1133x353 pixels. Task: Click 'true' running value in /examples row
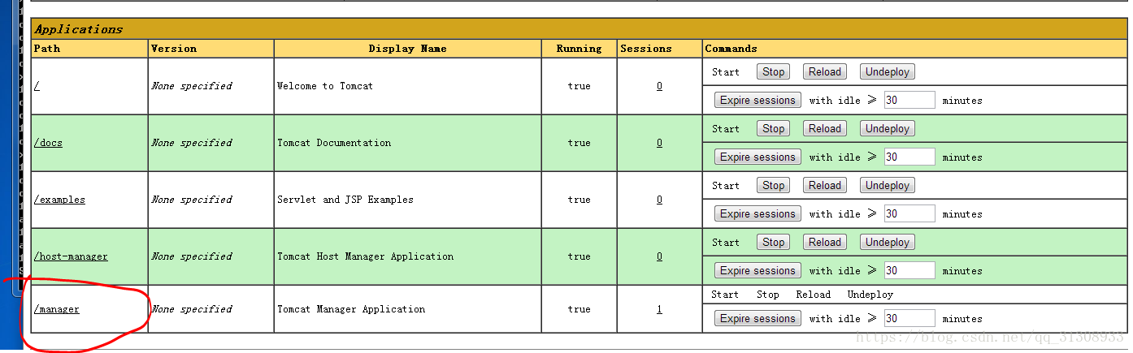point(579,200)
